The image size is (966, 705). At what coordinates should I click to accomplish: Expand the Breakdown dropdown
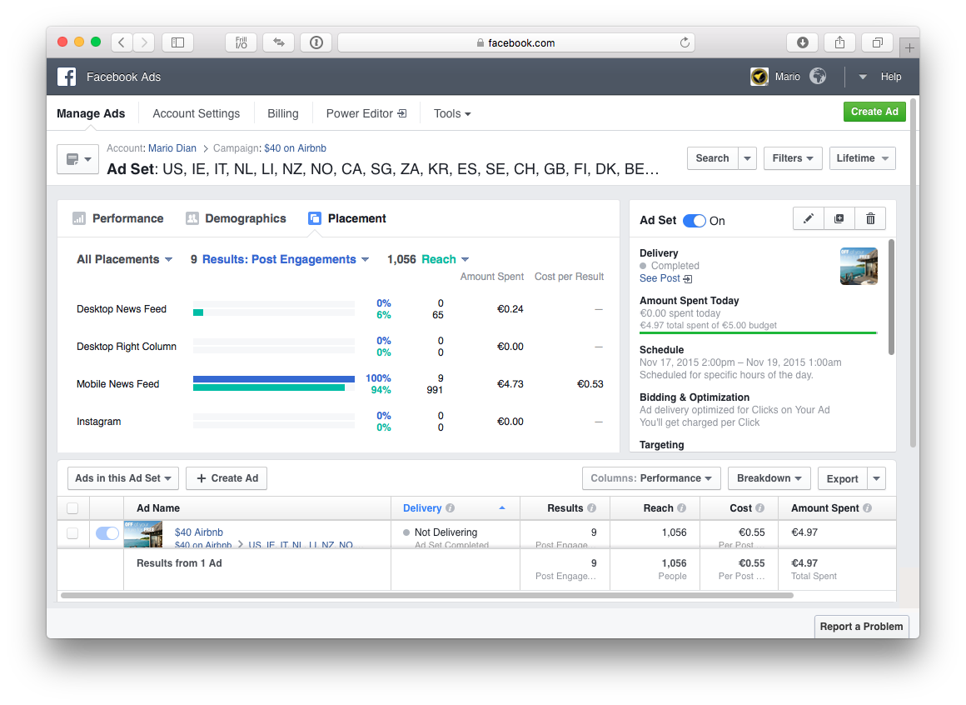[769, 478]
